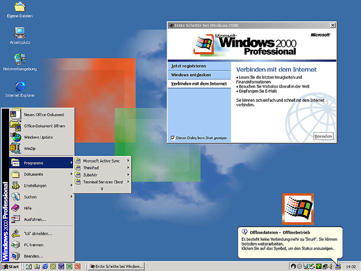Click the Beenden button in the wizard

323,136
